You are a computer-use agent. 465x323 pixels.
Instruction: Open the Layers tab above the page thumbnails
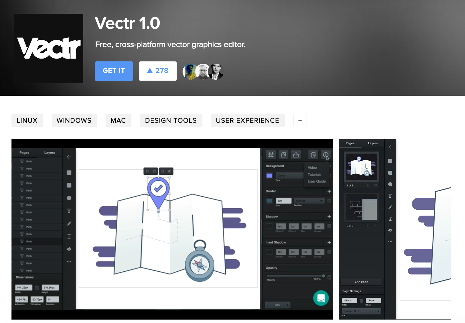373,143
